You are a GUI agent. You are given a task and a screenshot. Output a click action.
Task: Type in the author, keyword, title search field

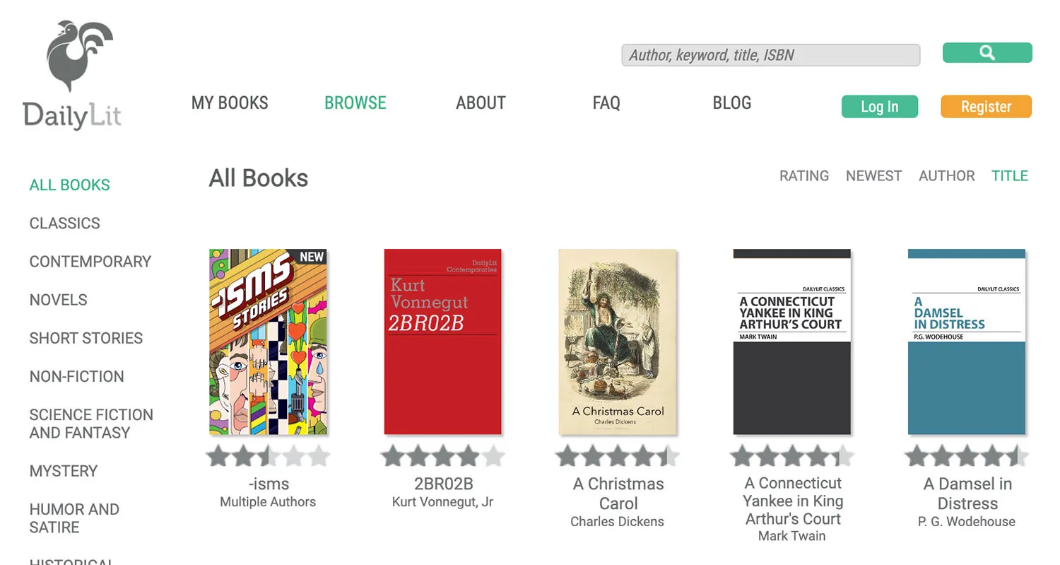[770, 55]
